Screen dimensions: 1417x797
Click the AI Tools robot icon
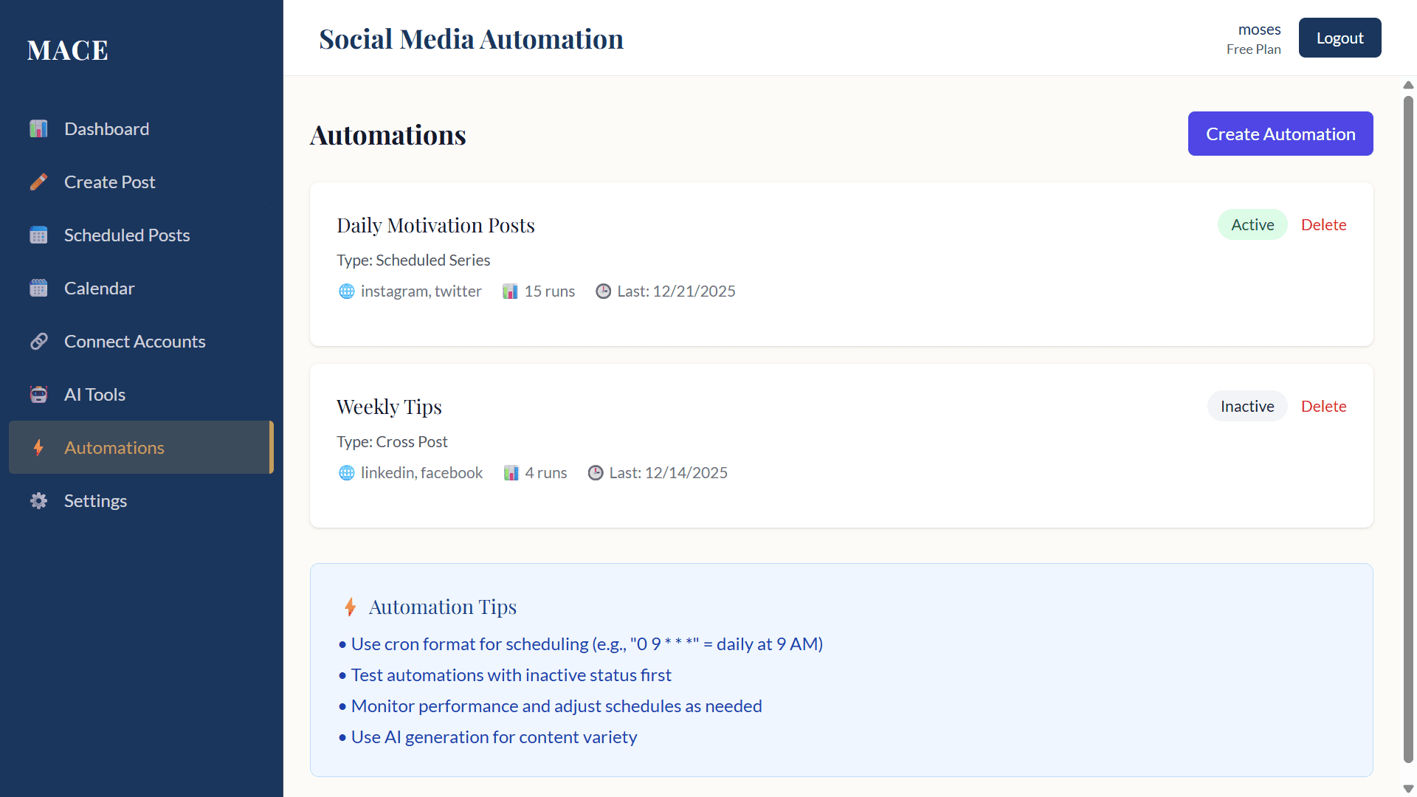pos(38,395)
